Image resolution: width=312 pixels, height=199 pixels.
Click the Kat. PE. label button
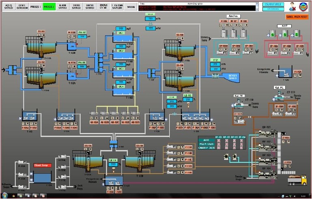pyautogui.click(x=239, y=96)
